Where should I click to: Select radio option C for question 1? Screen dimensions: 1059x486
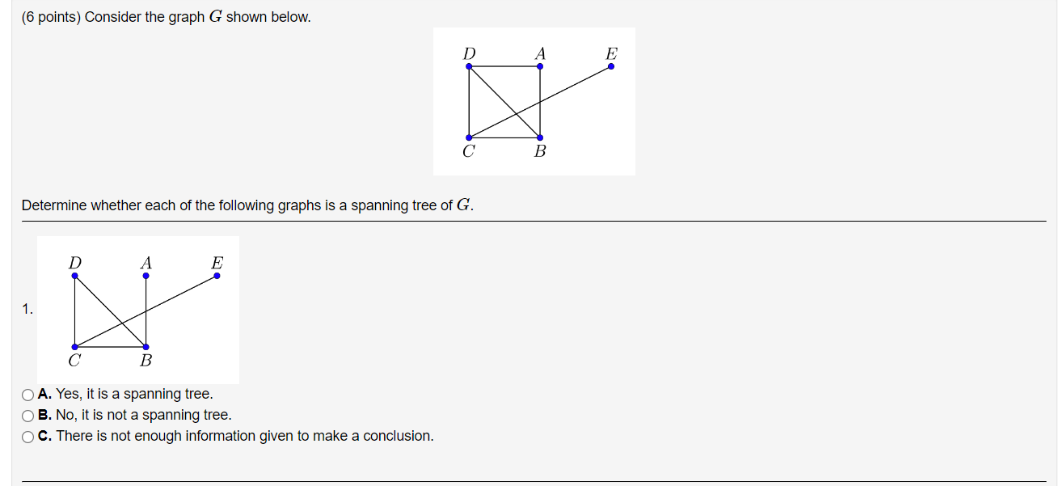click(27, 436)
